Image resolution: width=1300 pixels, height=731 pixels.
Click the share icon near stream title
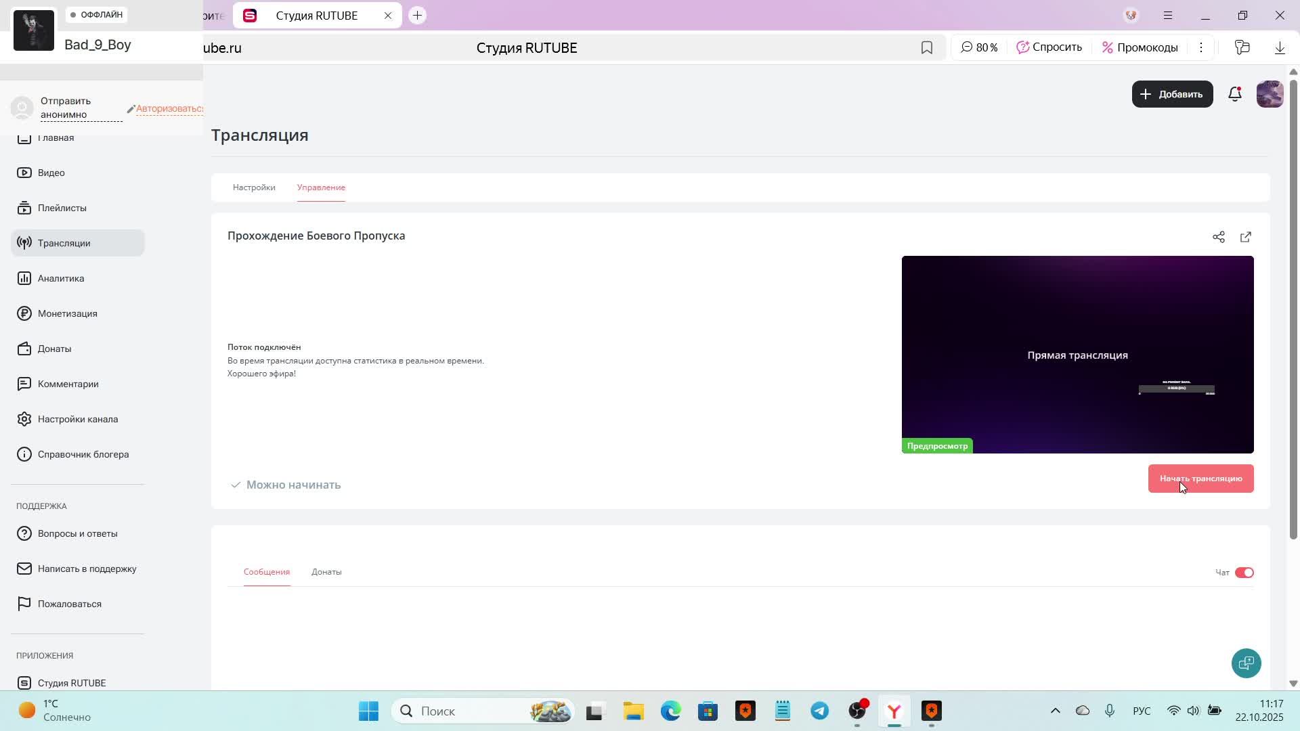[x=1219, y=237]
